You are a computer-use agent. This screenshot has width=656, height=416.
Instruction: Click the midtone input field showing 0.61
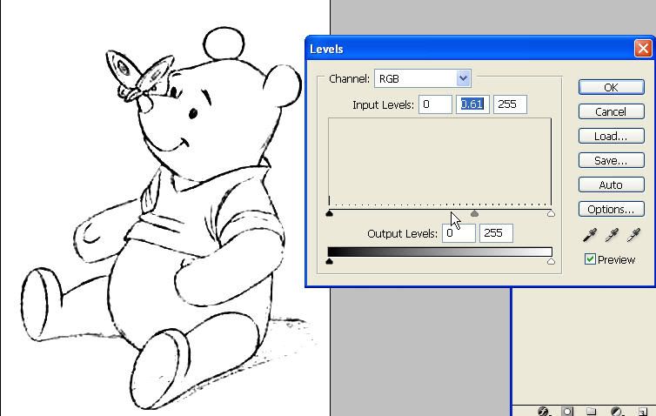coord(472,104)
